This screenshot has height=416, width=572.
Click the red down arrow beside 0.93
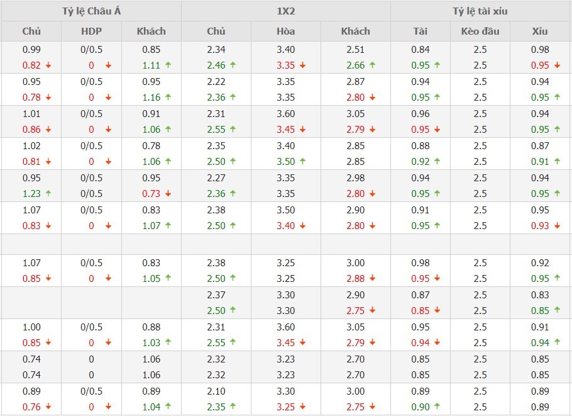click(556, 226)
